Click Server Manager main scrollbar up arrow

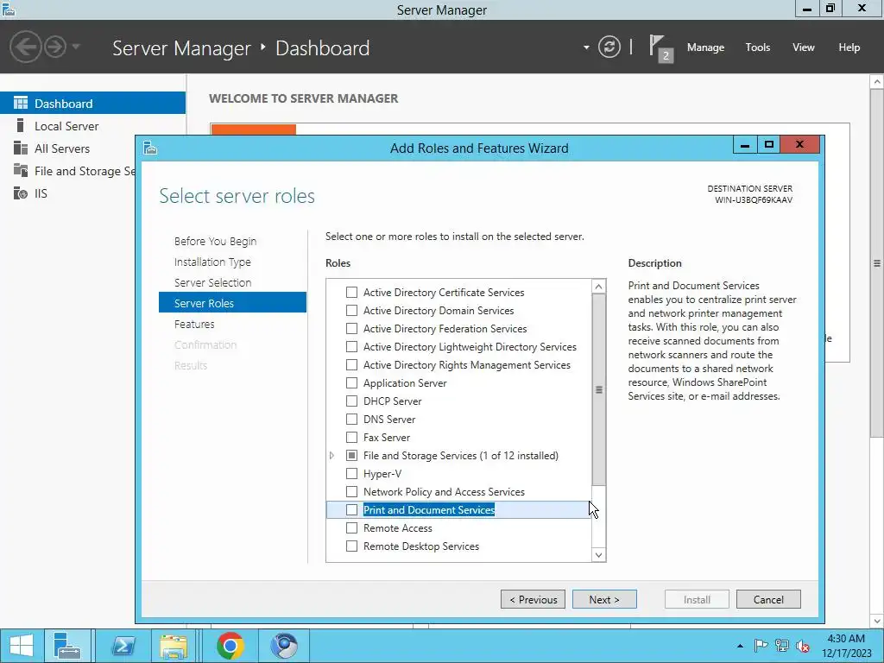click(877, 82)
